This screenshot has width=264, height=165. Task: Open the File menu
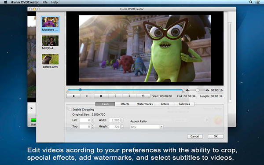point(45,2)
